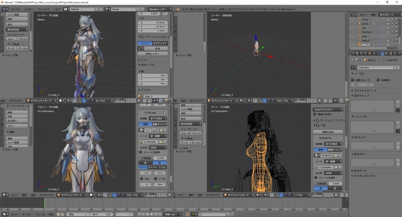The height and width of the screenshot is (217, 402).
Task: Click the editor type icon in the Info header
Action: pyautogui.click(x=5, y=9)
